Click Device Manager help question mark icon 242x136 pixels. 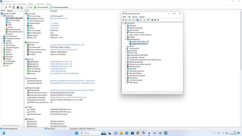pyautogui.click(x=137, y=20)
